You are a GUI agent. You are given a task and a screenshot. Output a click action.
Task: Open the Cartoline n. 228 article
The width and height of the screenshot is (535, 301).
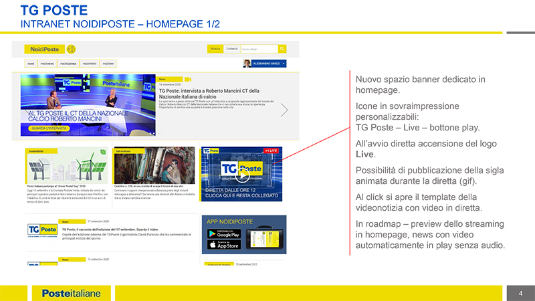tap(148, 187)
